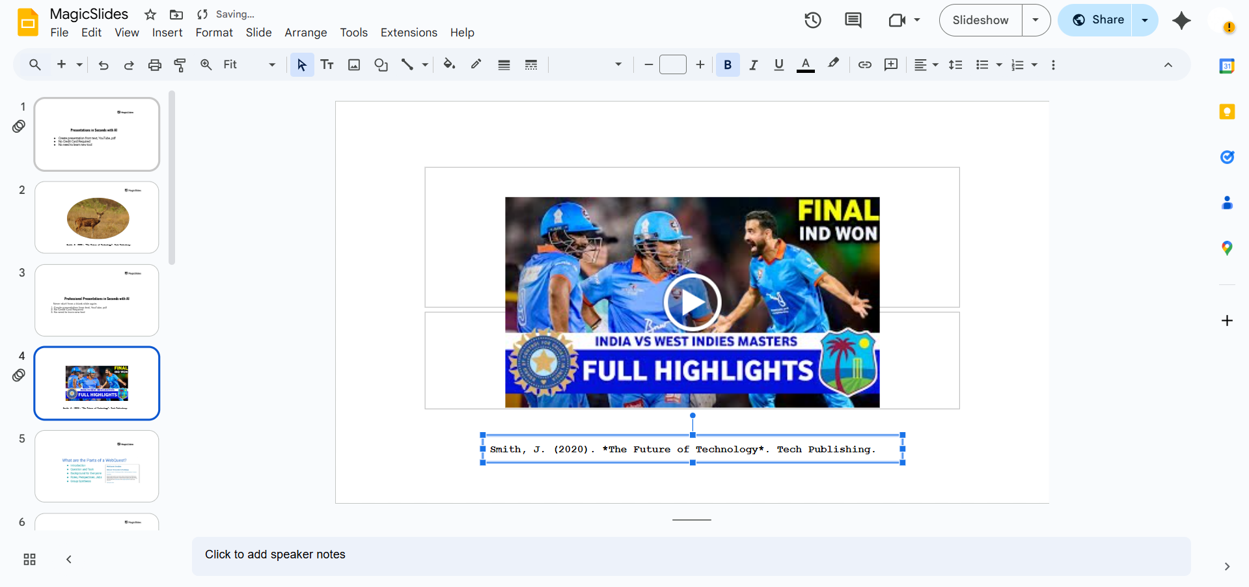
Task: Open the text color picker
Action: pos(805,64)
